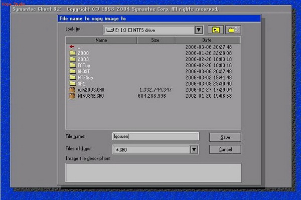Click the up-one-level folder icon
Screen dimensions: 301x200
pyautogui.click(x=216, y=30)
